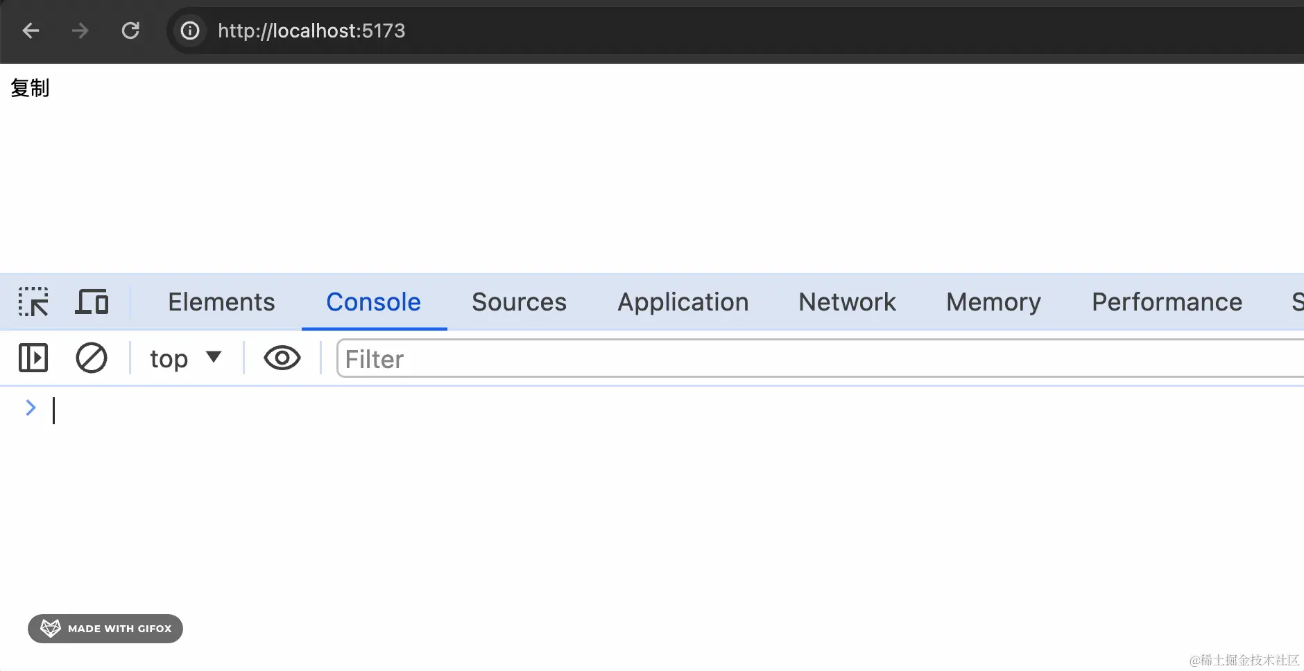The image size is (1304, 671).
Task: Create a live expression with eye icon
Action: (x=282, y=358)
